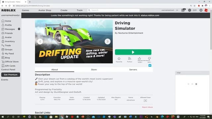Image resolution: width=212 pixels, height=119 pixels.
Task: Click the Allowed Gear icon
Action: [x=145, y=100]
